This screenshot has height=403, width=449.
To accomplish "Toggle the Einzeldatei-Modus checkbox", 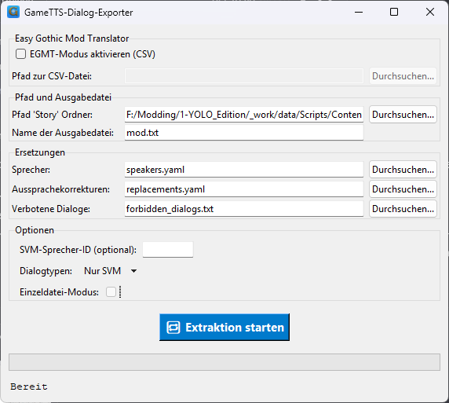I will click(x=111, y=292).
